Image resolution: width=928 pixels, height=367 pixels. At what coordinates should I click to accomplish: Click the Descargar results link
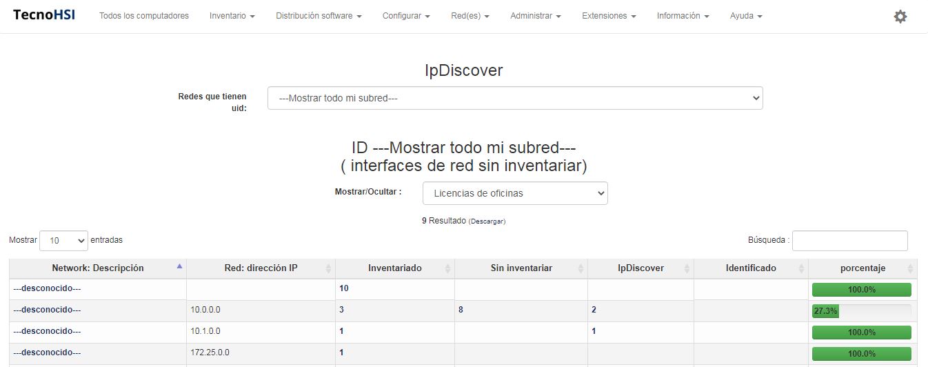pyautogui.click(x=487, y=221)
